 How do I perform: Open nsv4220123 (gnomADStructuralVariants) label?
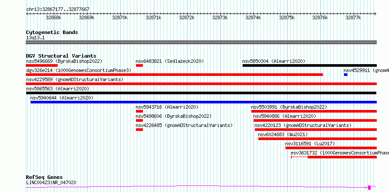(x=303, y=125)
